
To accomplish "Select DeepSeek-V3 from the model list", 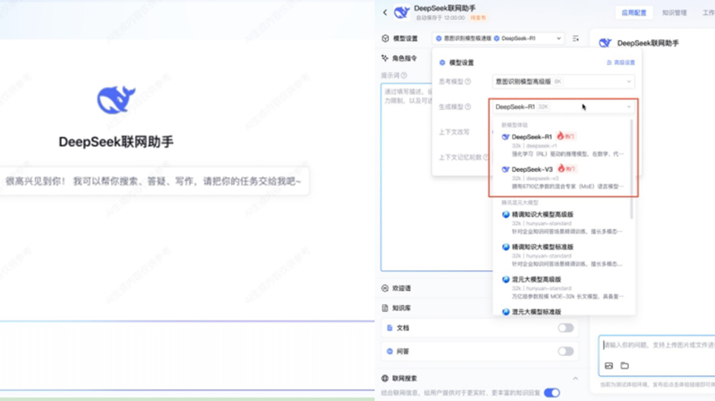I will tap(563, 178).
